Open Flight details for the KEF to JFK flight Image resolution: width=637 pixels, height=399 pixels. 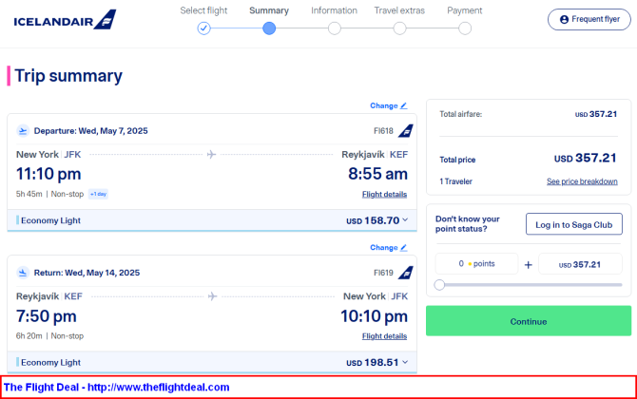point(384,336)
